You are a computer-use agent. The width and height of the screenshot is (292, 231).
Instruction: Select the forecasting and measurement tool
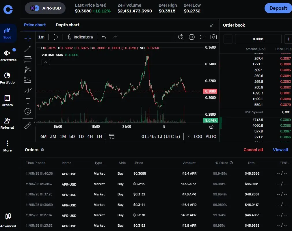click(x=28, y=80)
